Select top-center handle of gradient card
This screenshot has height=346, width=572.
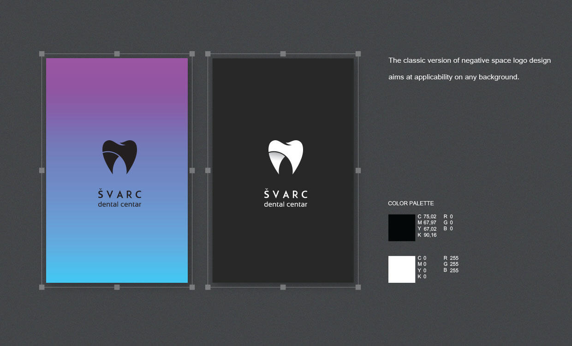pos(117,54)
